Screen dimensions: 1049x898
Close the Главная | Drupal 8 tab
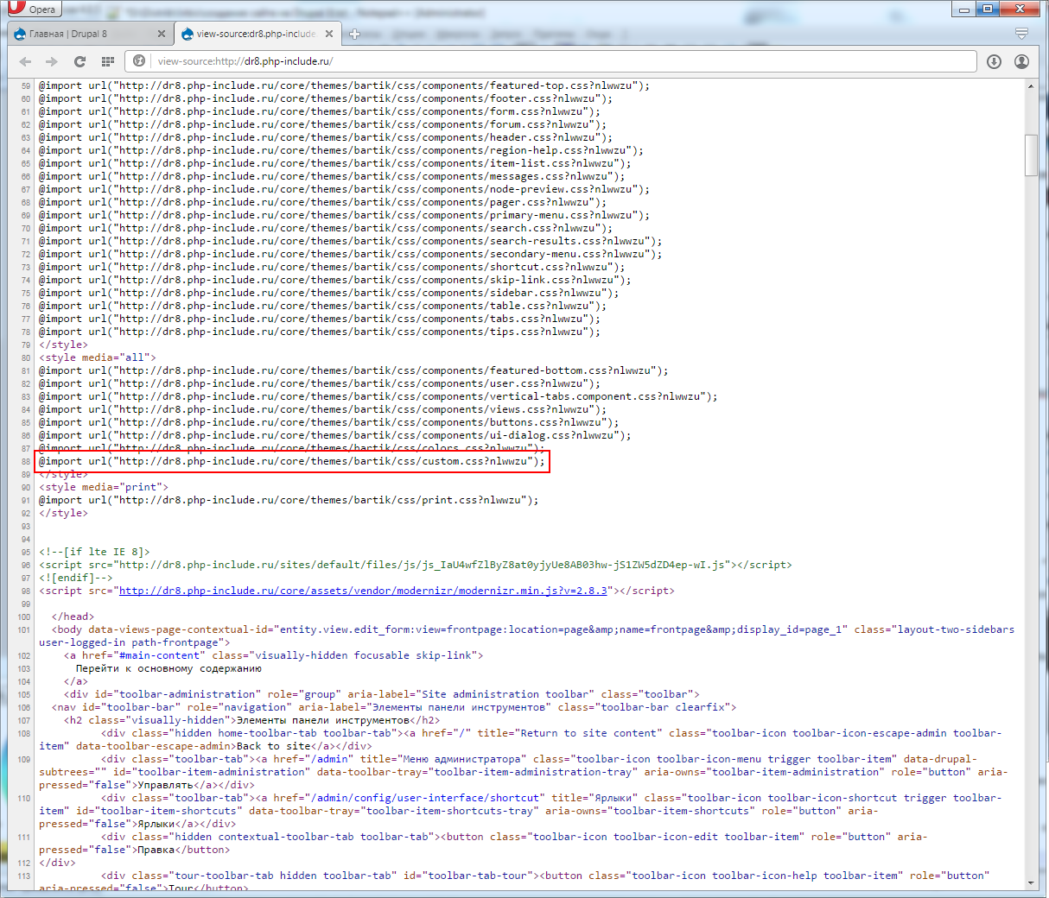coord(162,34)
